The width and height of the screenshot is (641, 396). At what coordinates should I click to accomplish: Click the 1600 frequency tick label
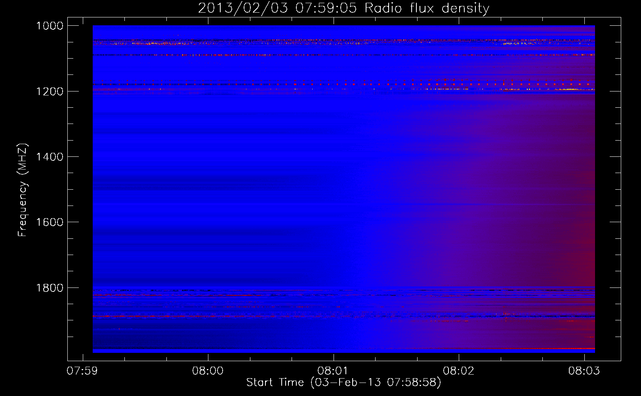click(50, 222)
